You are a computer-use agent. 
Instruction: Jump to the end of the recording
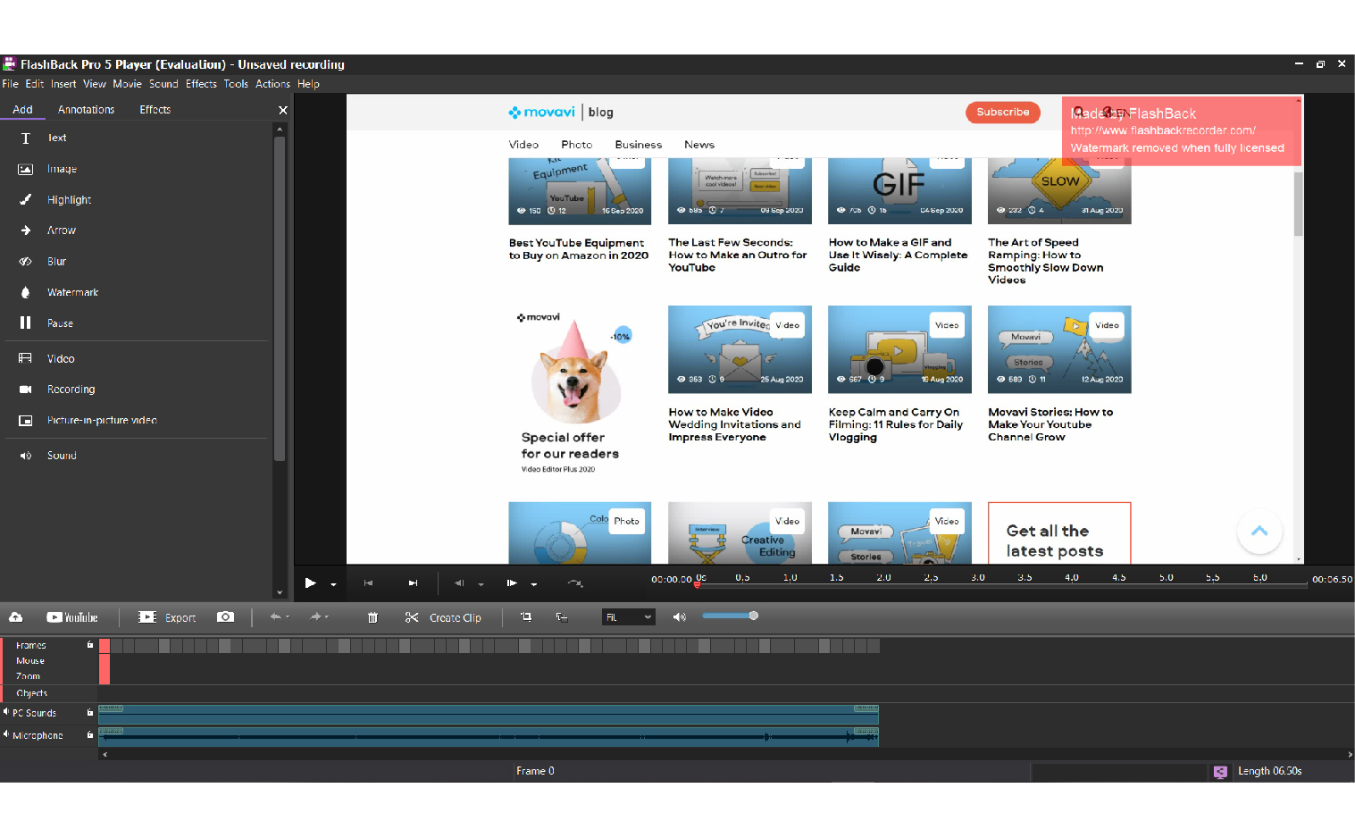[x=413, y=583]
